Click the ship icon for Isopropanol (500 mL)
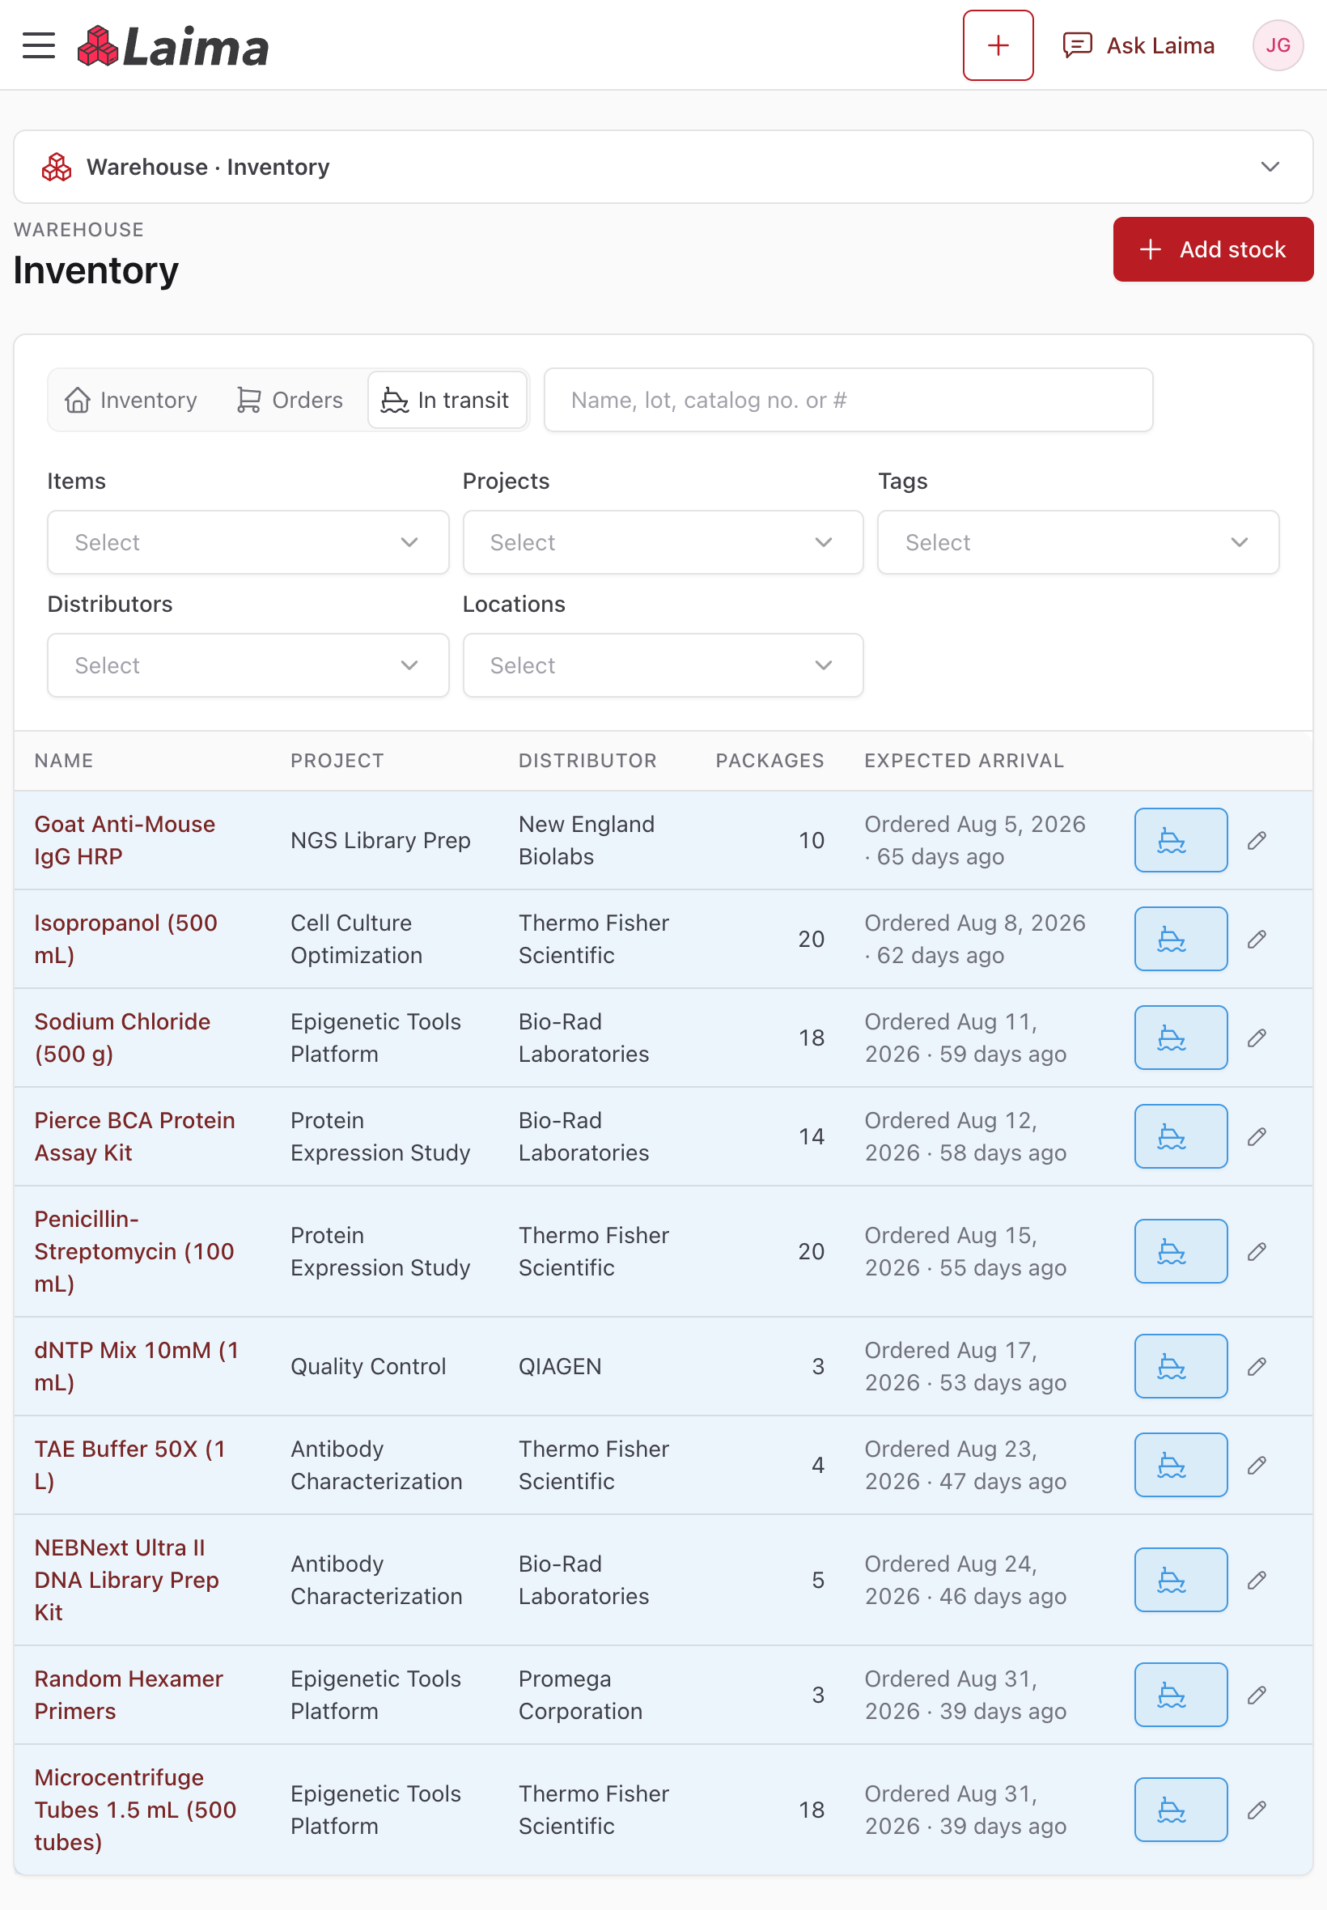The height and width of the screenshot is (1910, 1327). pyautogui.click(x=1181, y=939)
